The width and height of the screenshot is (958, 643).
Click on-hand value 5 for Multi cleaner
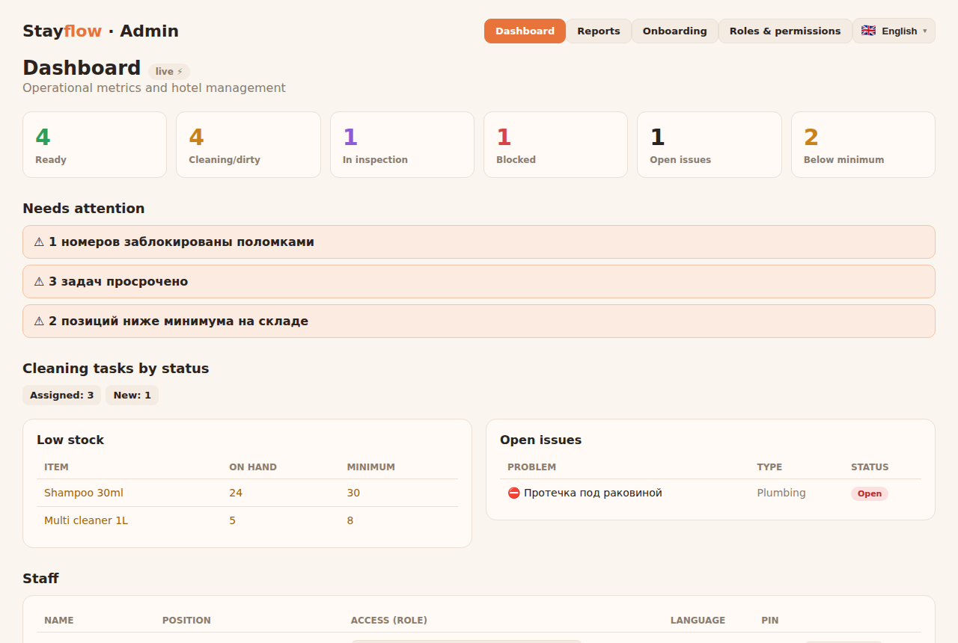click(x=232, y=520)
